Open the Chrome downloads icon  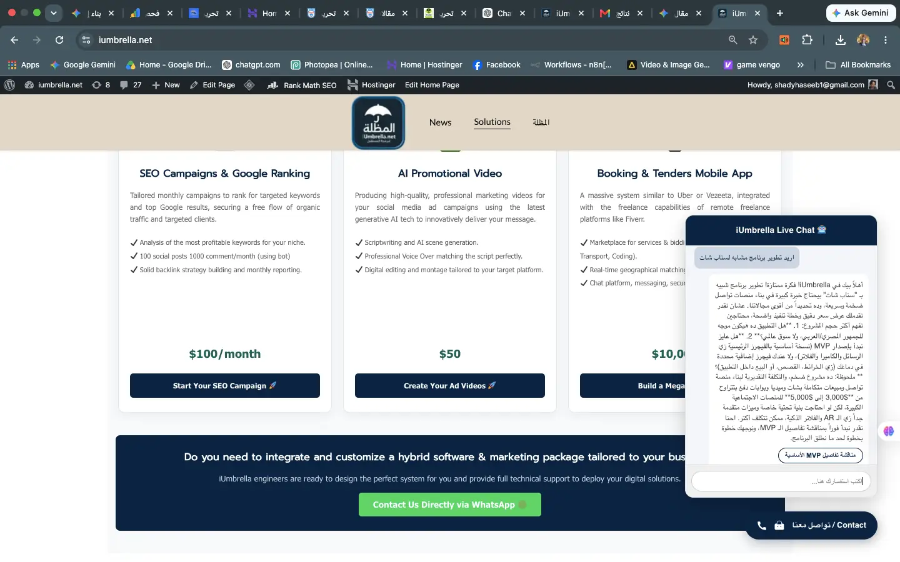841,40
